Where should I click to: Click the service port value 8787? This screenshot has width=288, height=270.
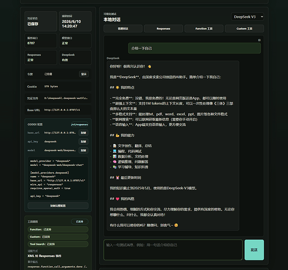31,43
